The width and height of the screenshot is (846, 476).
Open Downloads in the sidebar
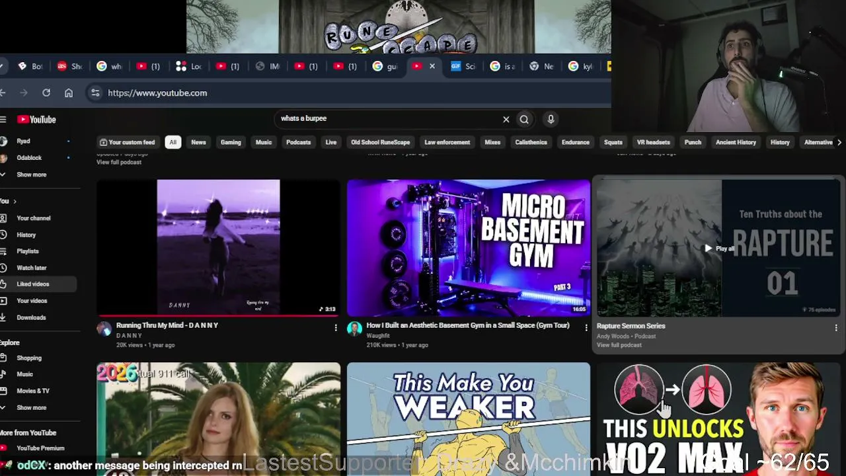click(31, 317)
